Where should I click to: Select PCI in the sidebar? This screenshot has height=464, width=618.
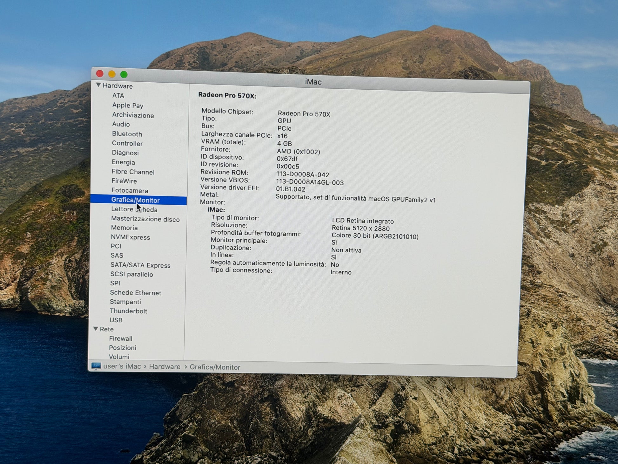click(116, 246)
